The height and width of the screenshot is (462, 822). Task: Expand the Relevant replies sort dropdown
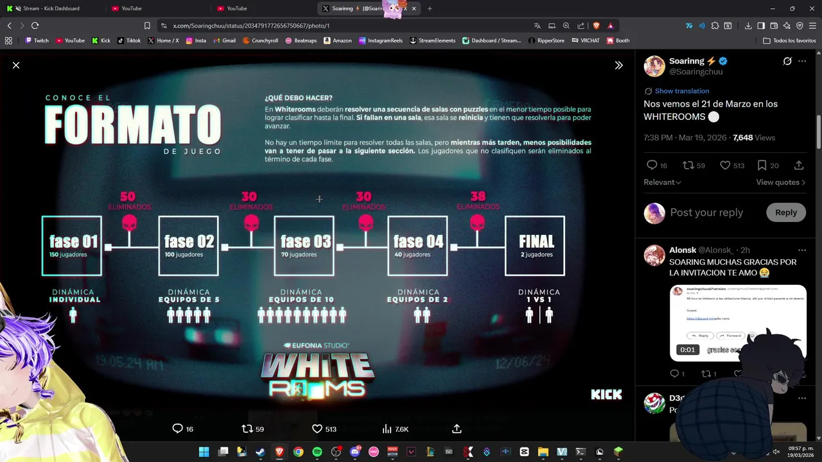coord(662,182)
